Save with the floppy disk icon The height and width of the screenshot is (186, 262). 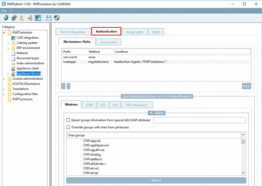[x=49, y=18]
